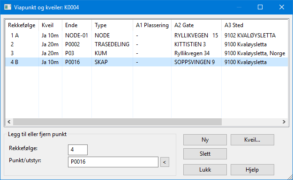Click the small '<' picker button beside Punkt/utstyr
The width and height of the screenshot is (293, 180).
165,162
